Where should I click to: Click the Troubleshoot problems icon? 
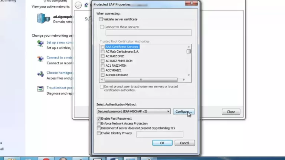[40, 89]
